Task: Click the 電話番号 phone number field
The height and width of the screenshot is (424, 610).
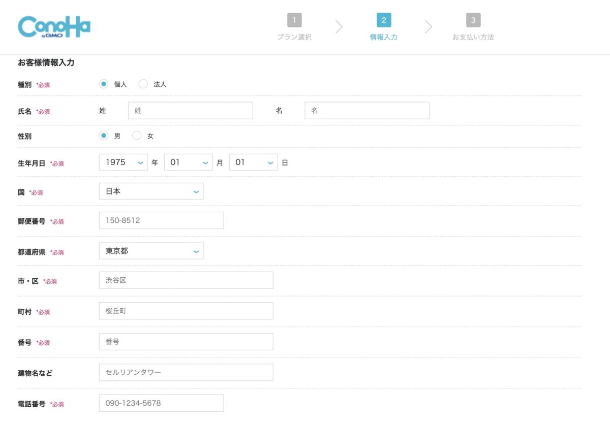Action: 161,403
